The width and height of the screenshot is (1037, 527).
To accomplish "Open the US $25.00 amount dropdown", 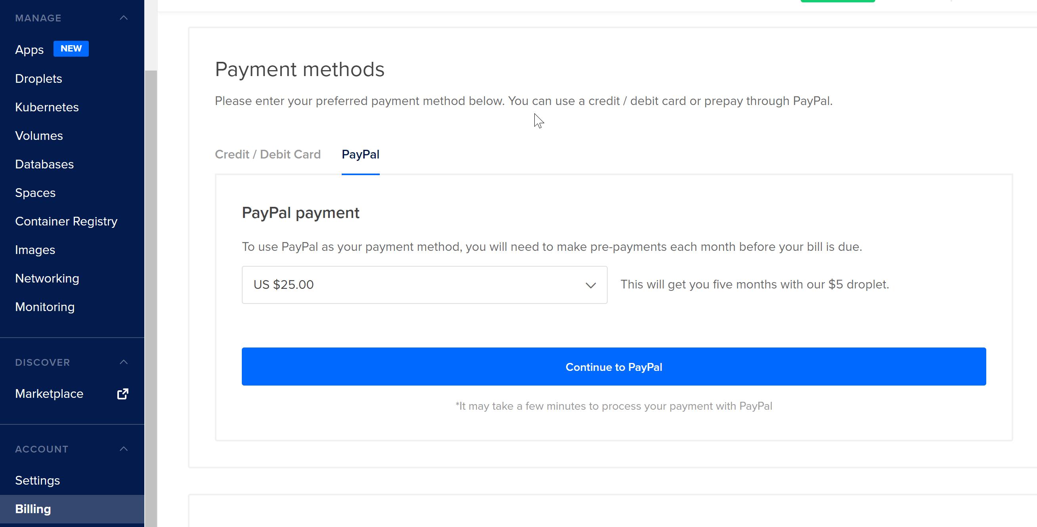I will point(424,285).
